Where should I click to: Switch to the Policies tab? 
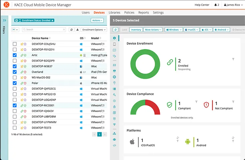(129, 13)
